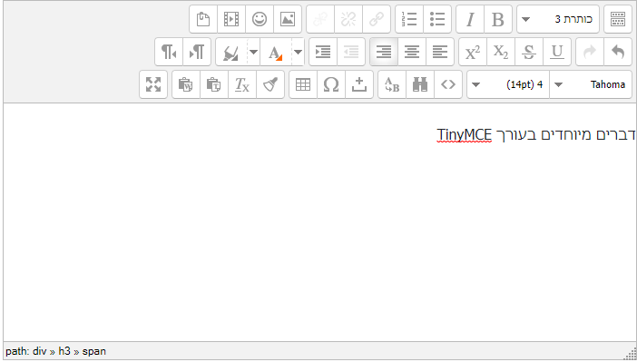Click the undo arrow
This screenshot has height=362, width=637.
coord(618,52)
